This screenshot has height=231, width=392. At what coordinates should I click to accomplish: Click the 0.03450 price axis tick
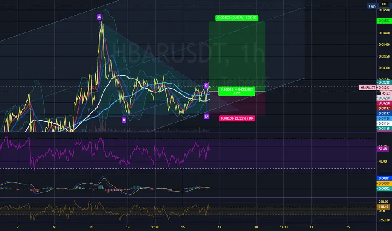[x=384, y=33]
